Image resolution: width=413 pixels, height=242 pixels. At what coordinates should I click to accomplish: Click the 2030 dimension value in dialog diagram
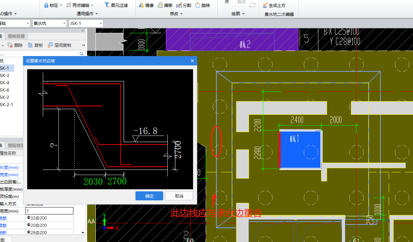point(93,181)
